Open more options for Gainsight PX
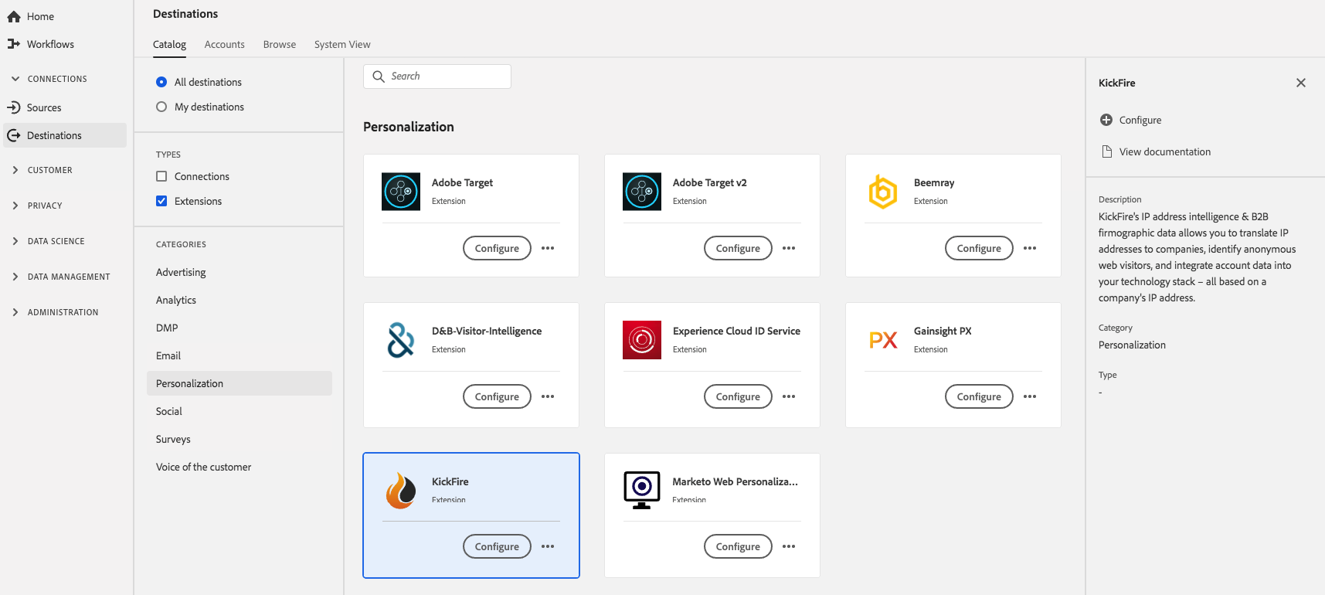 tap(1030, 396)
